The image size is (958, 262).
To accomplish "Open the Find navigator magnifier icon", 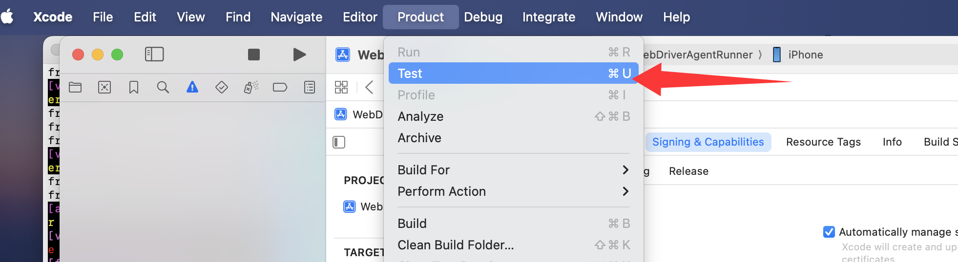I will pos(163,87).
